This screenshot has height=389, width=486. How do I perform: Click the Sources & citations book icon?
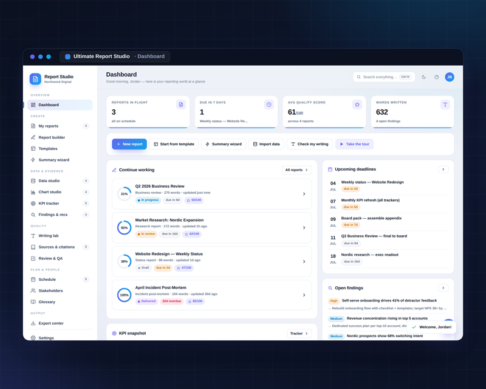[x=33, y=247]
